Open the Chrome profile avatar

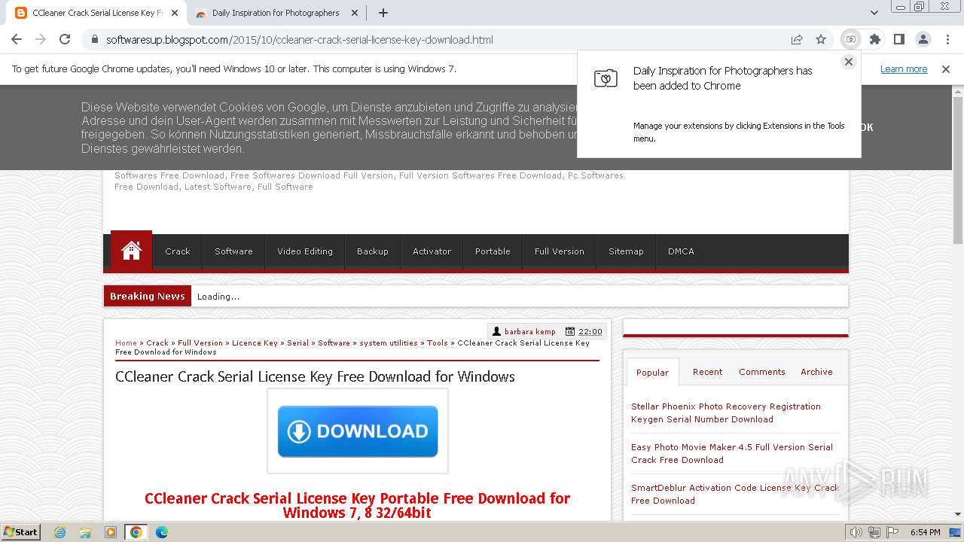coord(923,39)
